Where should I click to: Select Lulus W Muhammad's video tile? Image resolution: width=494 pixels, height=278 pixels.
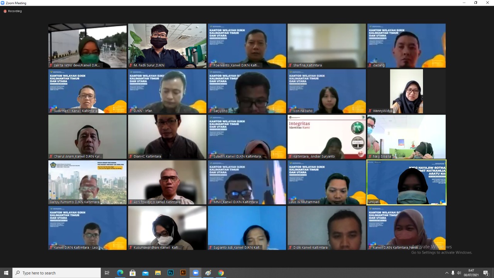[327, 182]
